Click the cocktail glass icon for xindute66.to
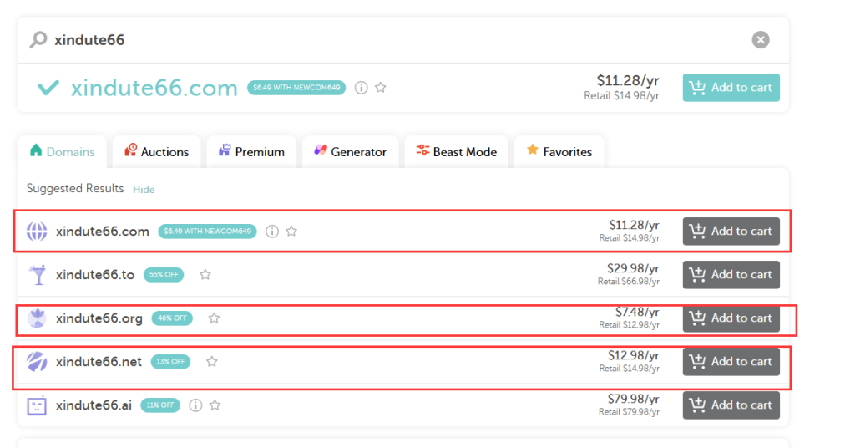The image size is (855, 448). click(37, 275)
